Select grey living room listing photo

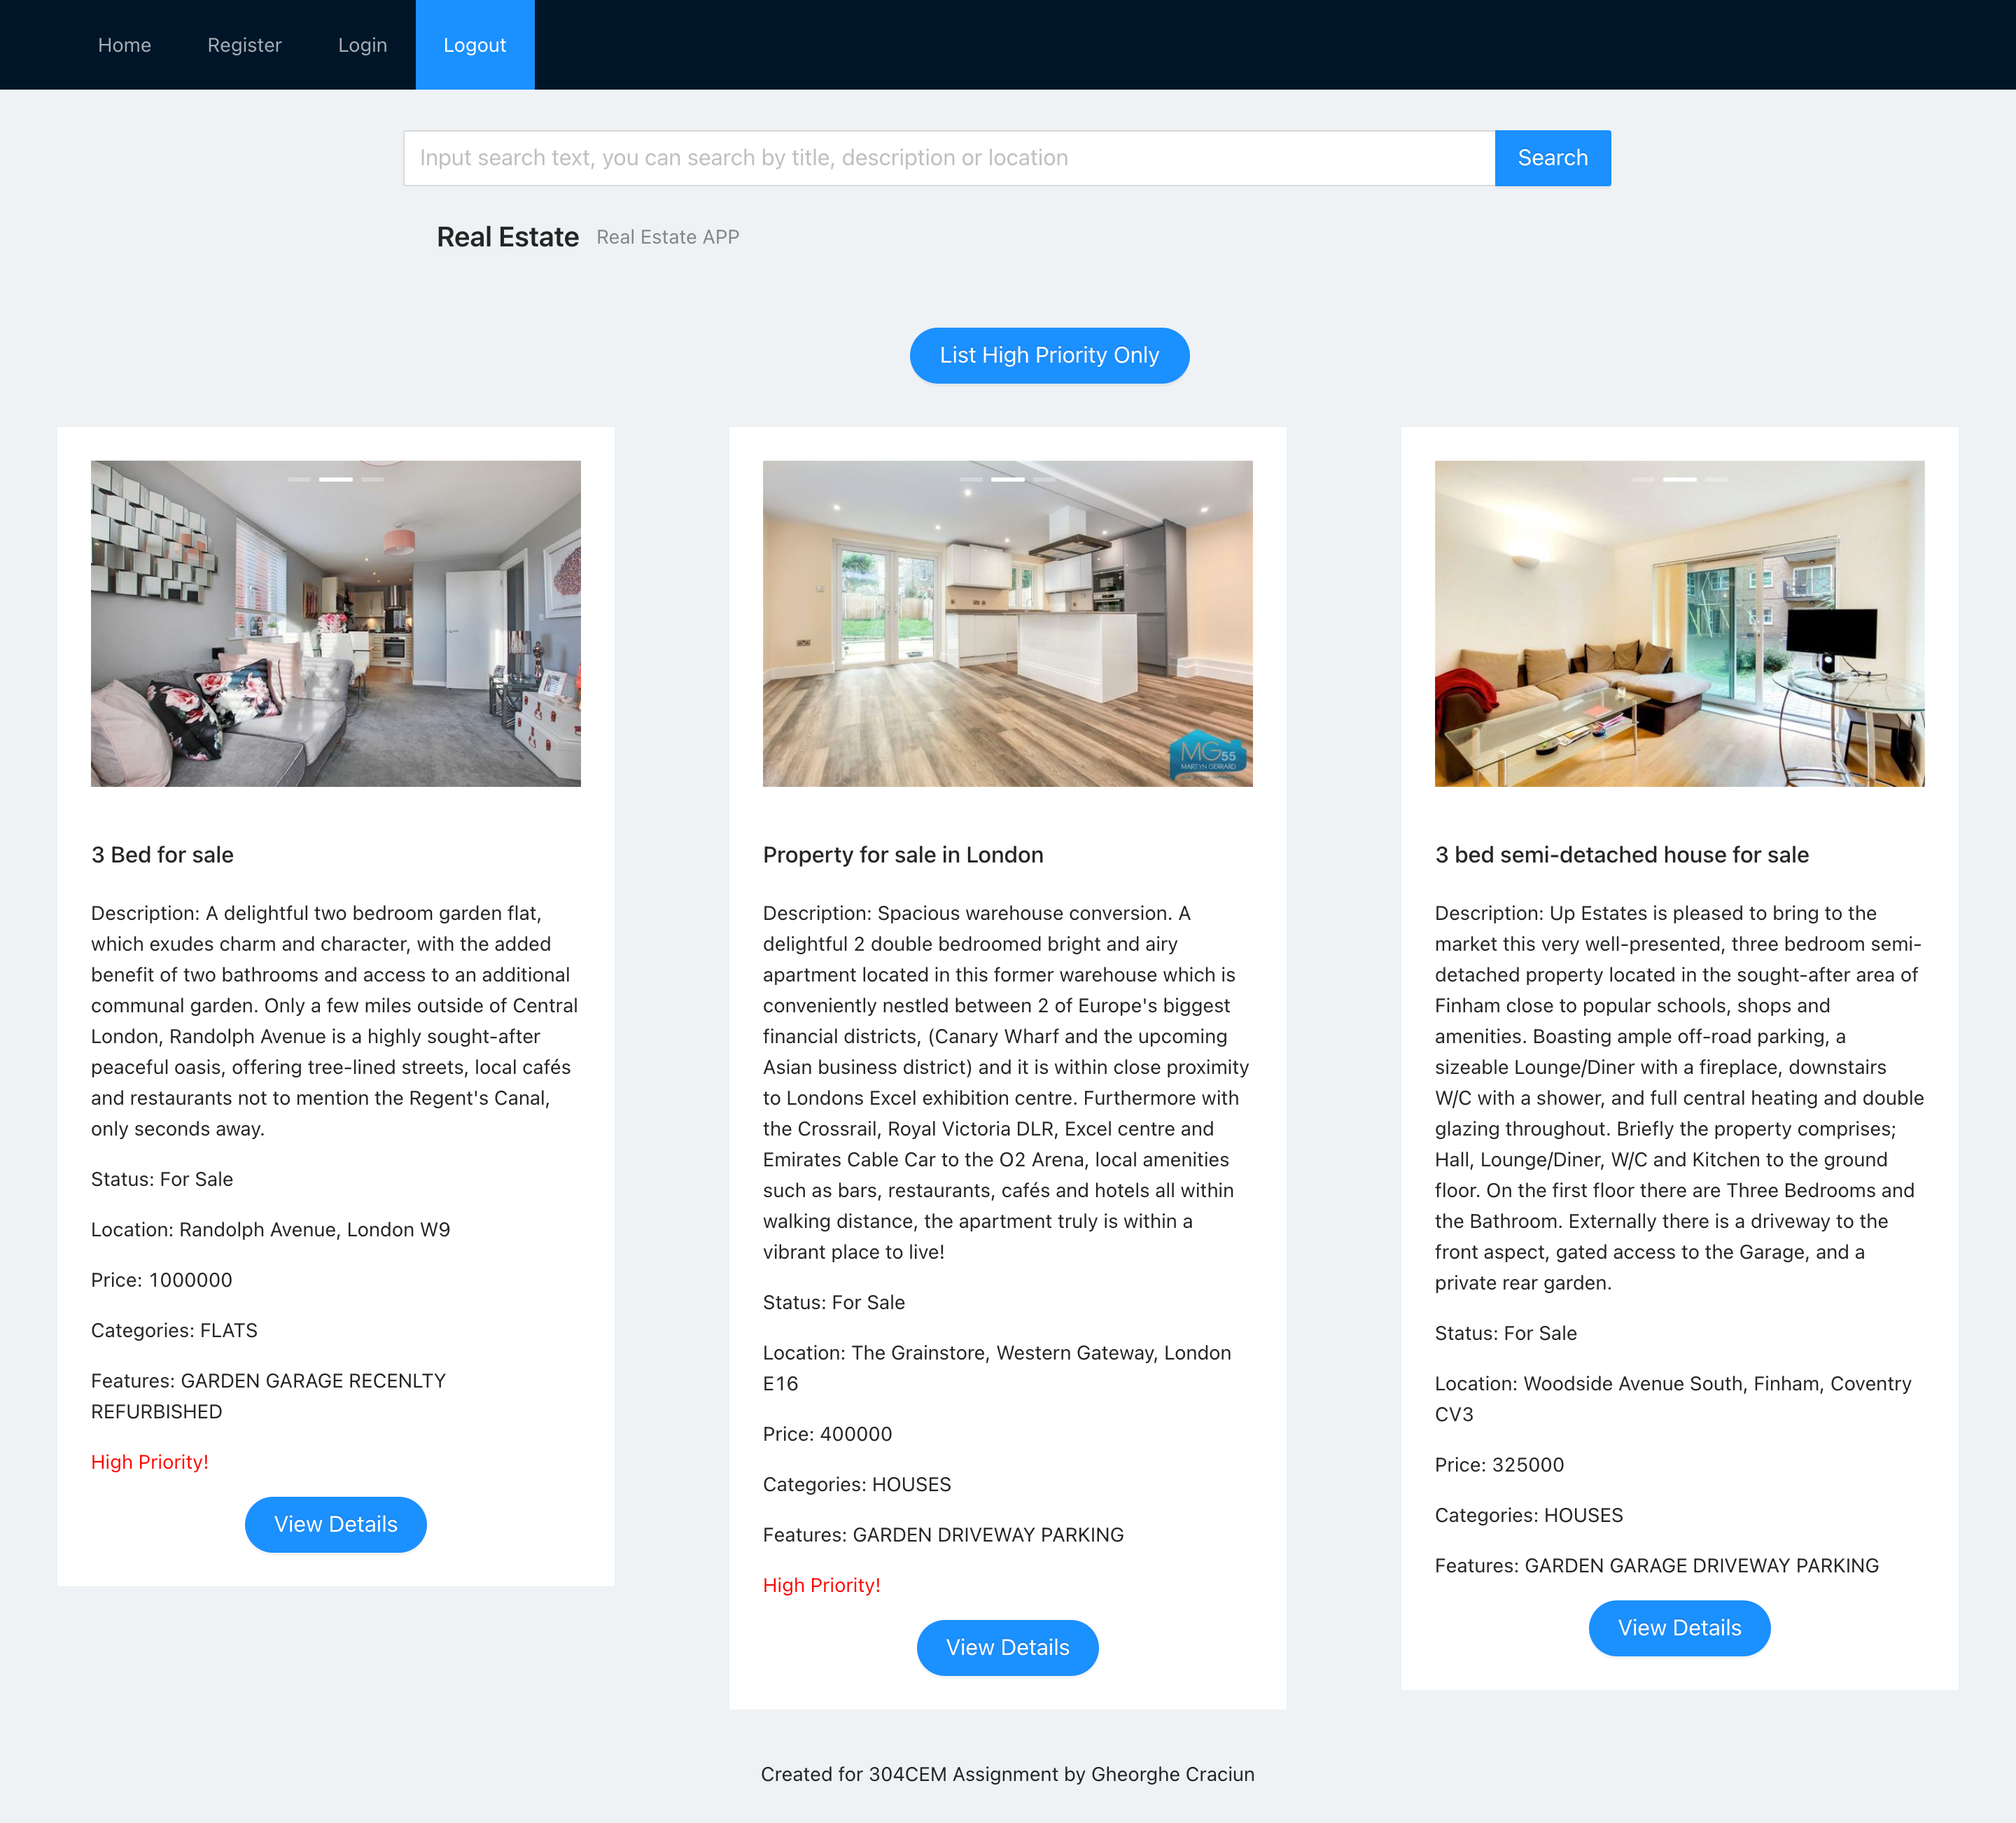point(336,624)
